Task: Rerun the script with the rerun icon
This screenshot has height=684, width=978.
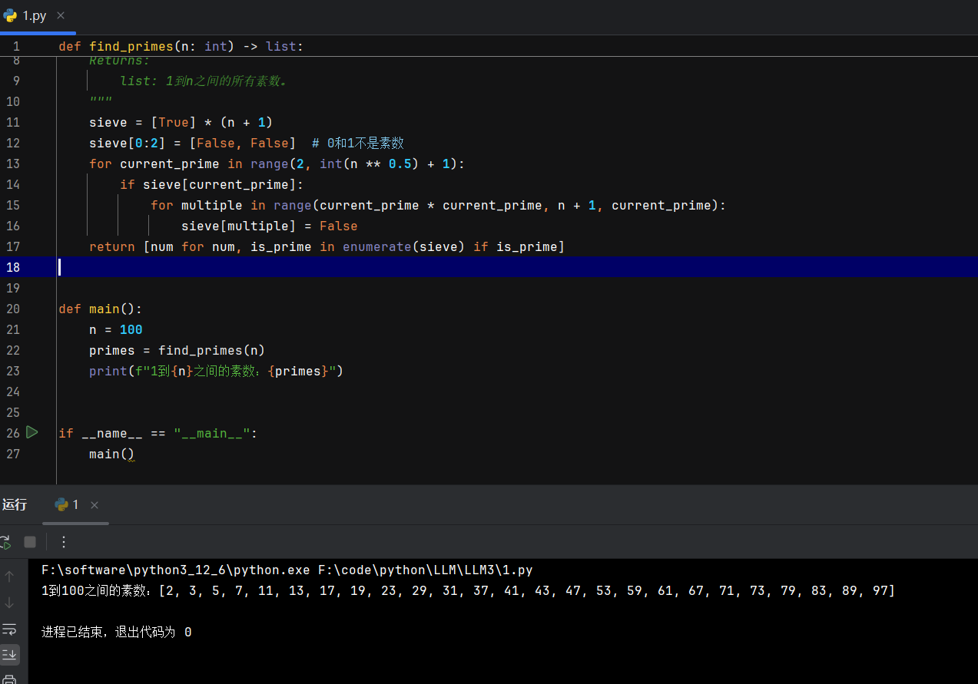Action: [x=5, y=542]
